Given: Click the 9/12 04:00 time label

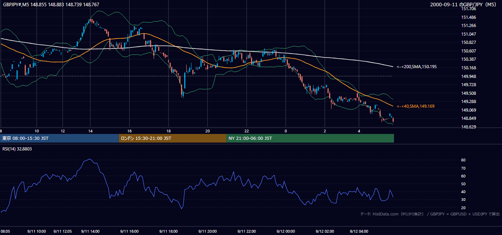Looking at the screenshot, I should [359, 231].
